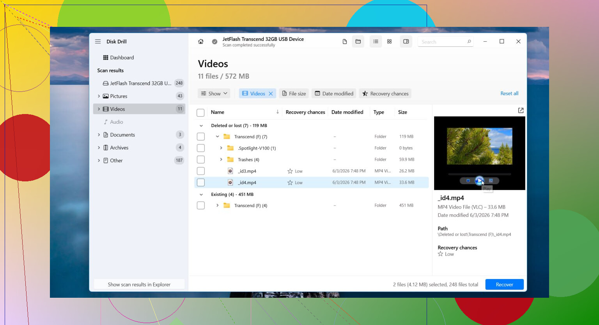Click the video preview progress bar
Viewport: 599px width, 325px height.
click(x=479, y=174)
